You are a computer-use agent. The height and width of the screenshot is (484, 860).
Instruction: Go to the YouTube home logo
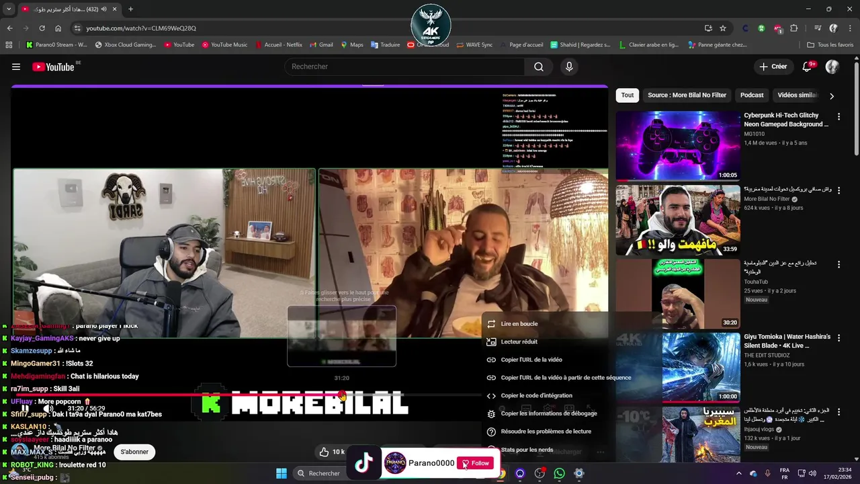[53, 67]
